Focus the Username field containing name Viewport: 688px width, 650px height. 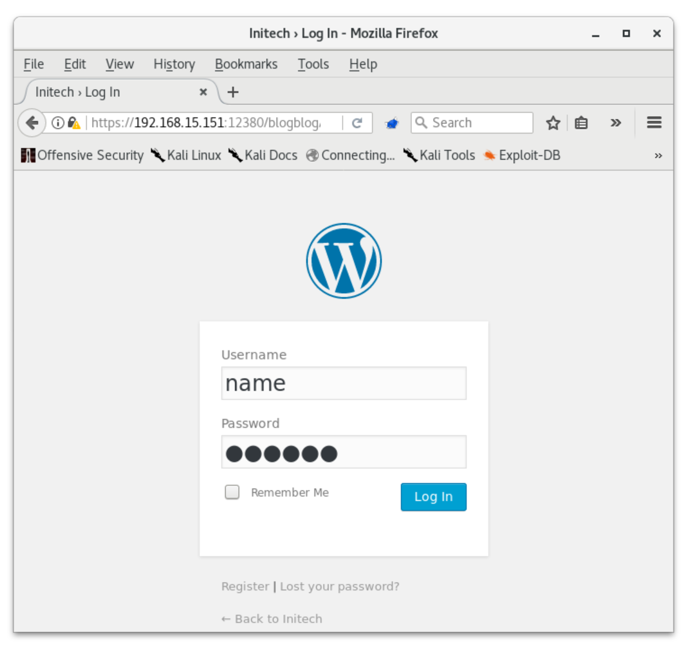point(343,383)
